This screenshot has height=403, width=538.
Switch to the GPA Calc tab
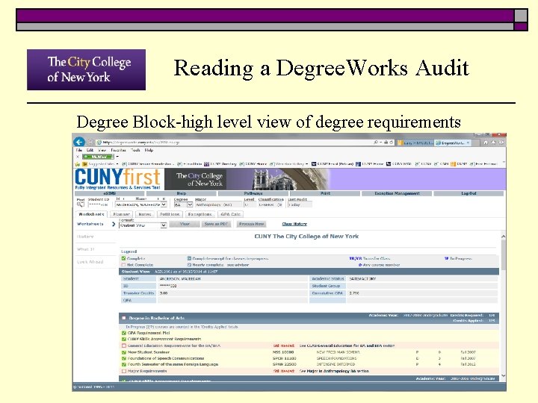coord(230,214)
